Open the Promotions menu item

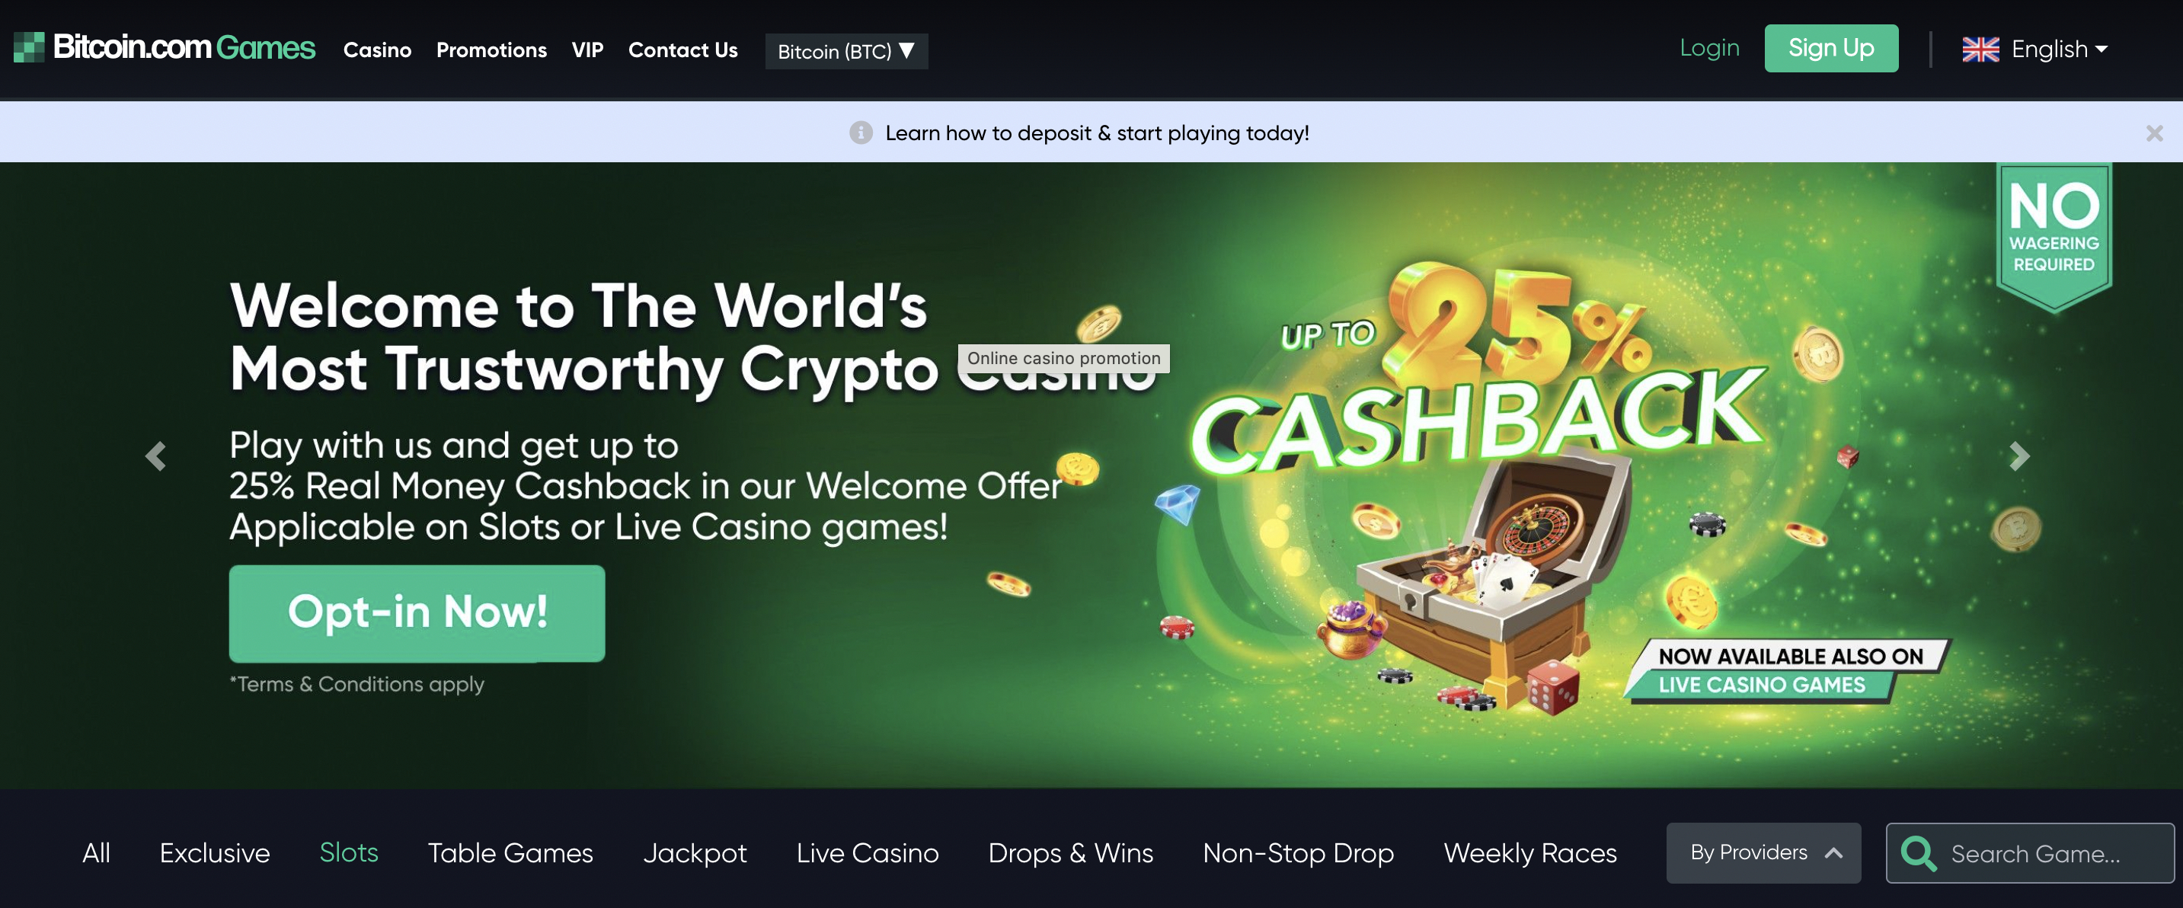pos(491,50)
